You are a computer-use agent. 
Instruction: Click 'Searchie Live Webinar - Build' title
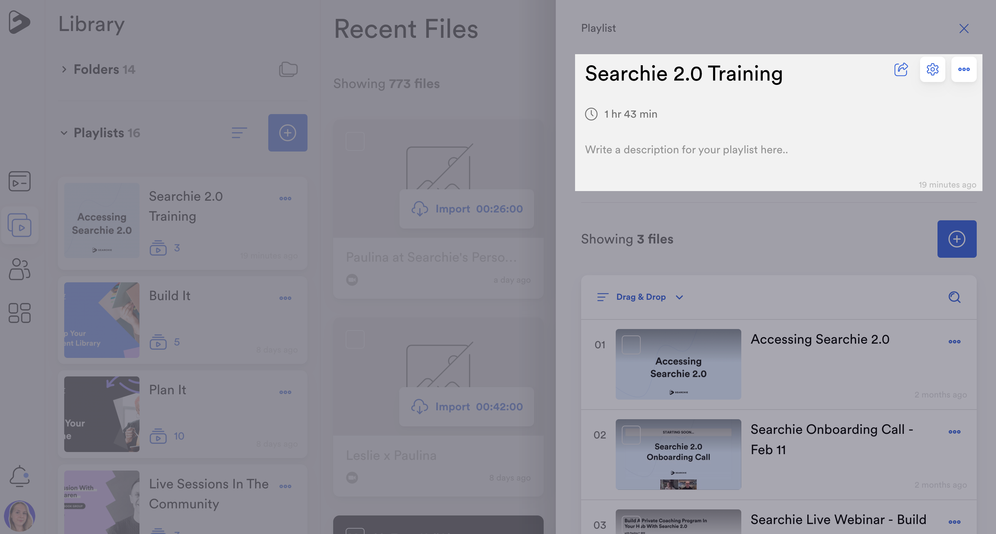click(838, 520)
